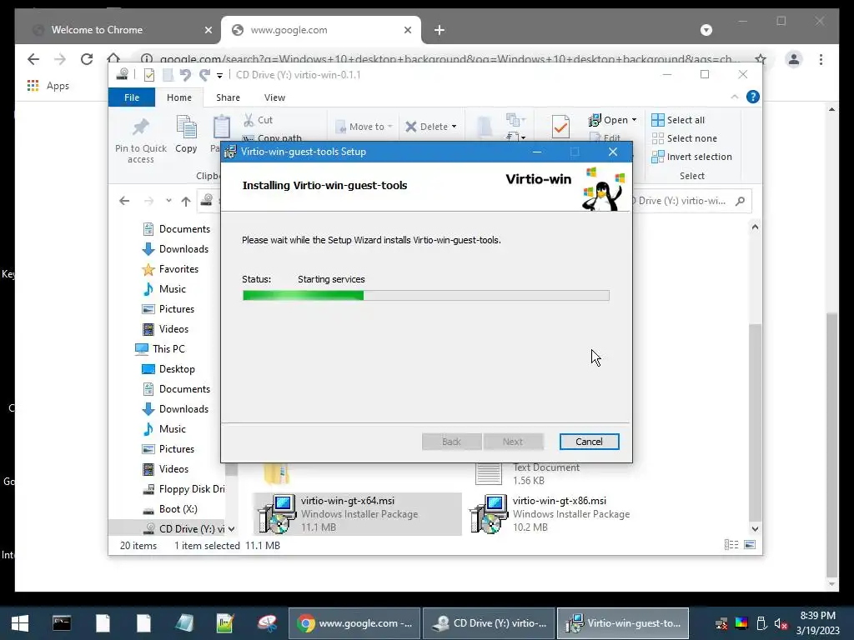Switch to details view icon in status bar

click(731, 545)
